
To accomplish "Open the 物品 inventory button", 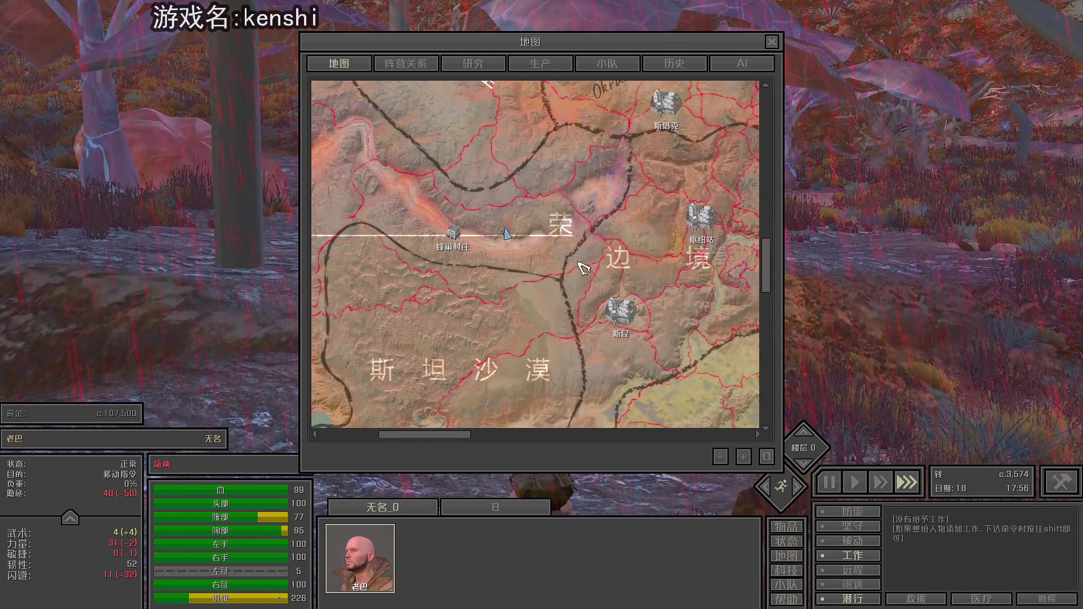I will (786, 526).
